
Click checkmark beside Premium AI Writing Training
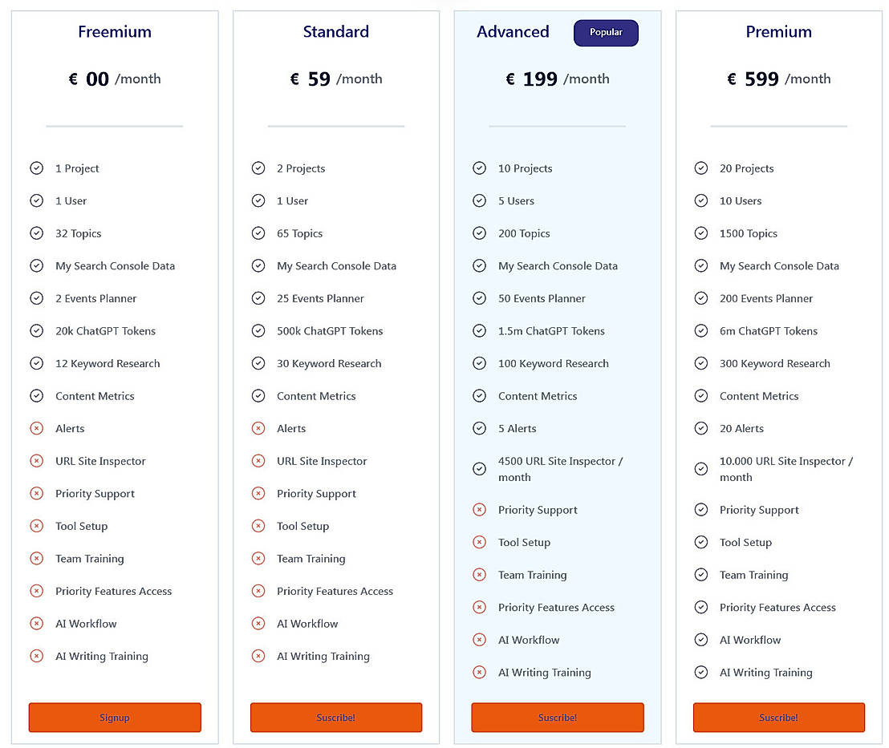701,673
